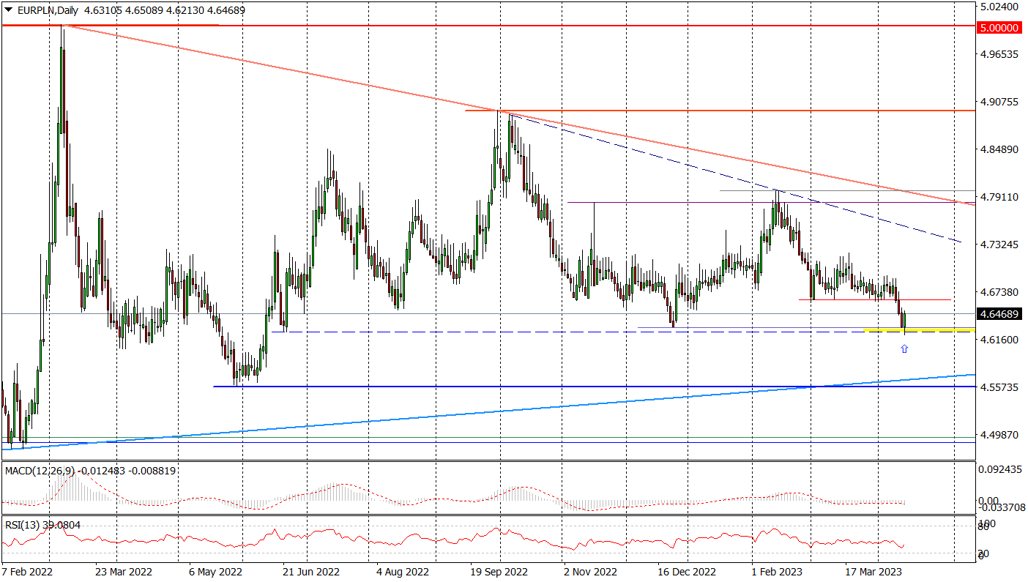Click the 23 Mar 2022 date label
The image size is (1028, 582).
(x=124, y=571)
